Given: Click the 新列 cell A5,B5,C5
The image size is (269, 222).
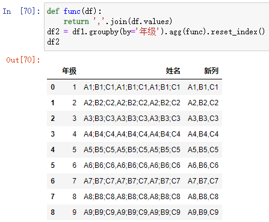Looking at the screenshot, I should point(203,150).
